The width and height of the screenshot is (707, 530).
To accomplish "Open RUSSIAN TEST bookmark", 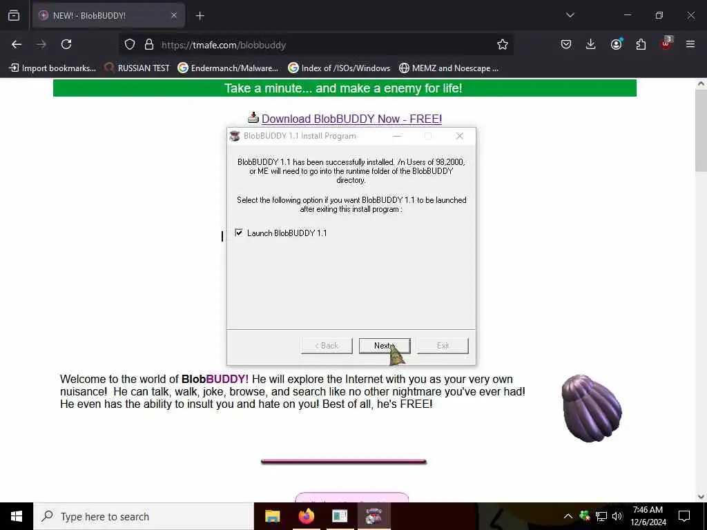I will point(137,68).
